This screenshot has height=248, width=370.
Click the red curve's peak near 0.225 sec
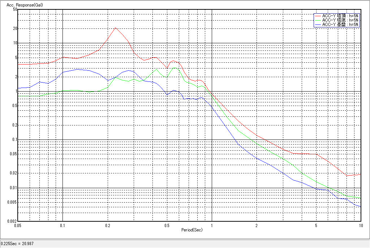(x=115, y=28)
